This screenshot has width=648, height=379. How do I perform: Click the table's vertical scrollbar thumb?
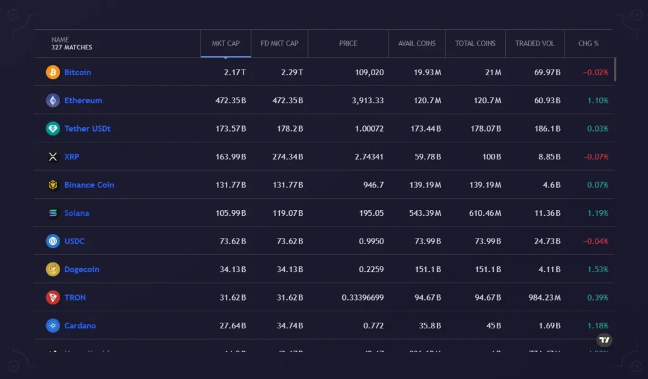point(615,69)
